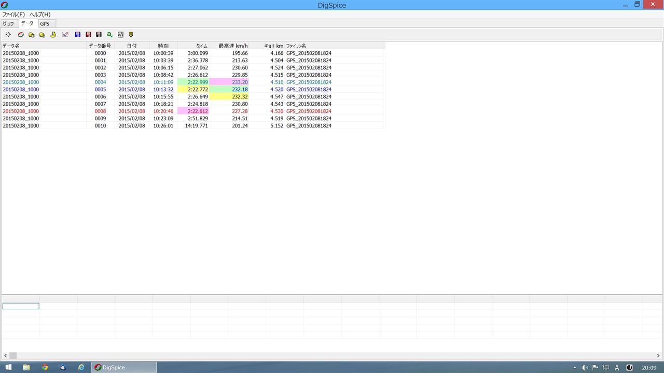Click the first yellow folder toolbar icon

point(32,35)
